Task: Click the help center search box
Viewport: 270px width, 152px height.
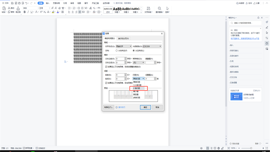Action: coord(245,23)
